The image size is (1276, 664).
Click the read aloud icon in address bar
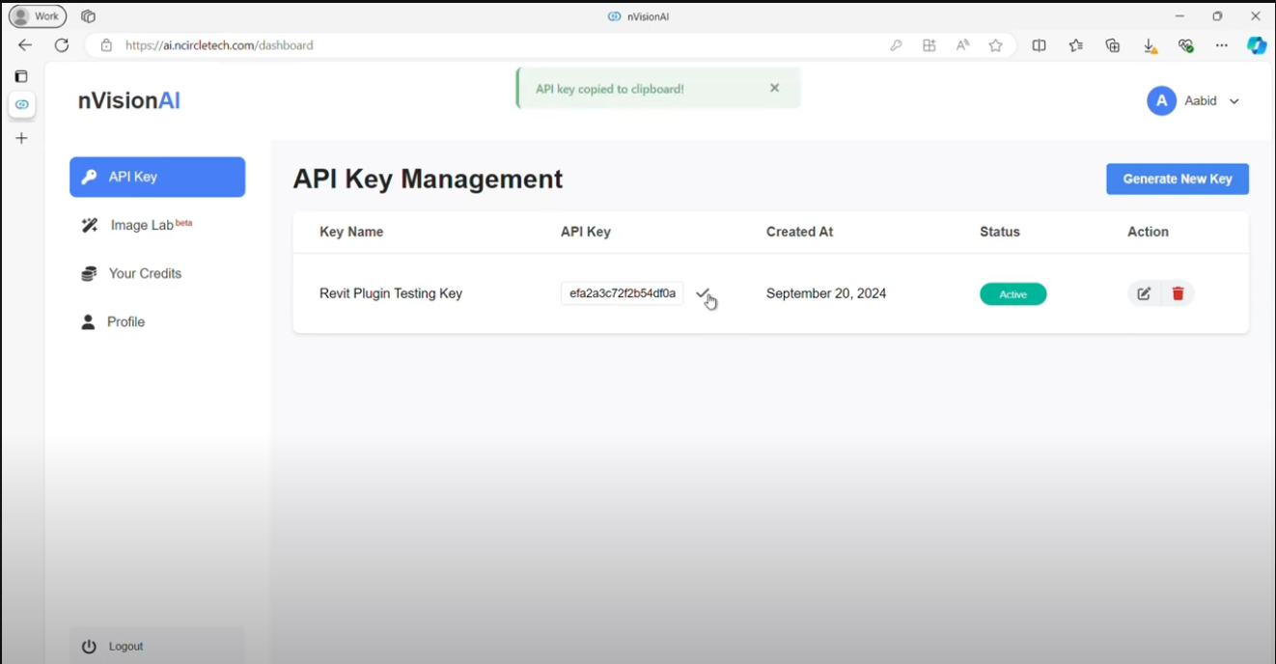962,45
